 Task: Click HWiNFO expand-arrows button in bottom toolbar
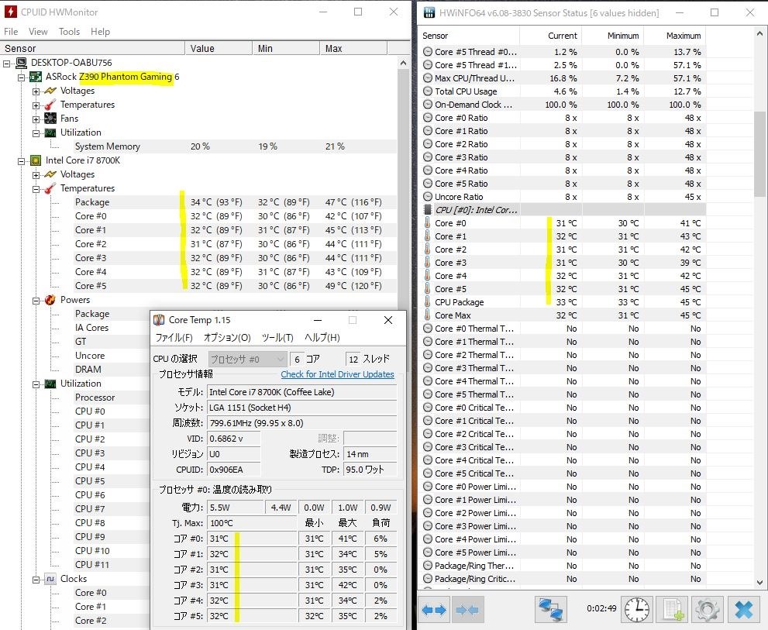(x=434, y=609)
